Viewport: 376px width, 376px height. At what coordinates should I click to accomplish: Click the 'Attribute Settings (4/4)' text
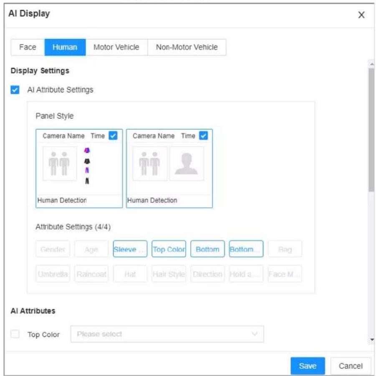(x=73, y=227)
